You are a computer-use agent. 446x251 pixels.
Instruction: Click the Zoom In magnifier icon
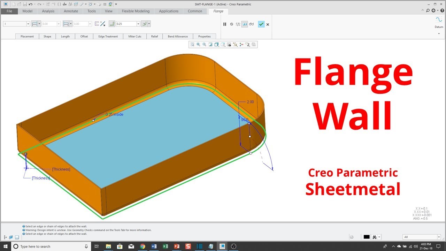[198, 44]
